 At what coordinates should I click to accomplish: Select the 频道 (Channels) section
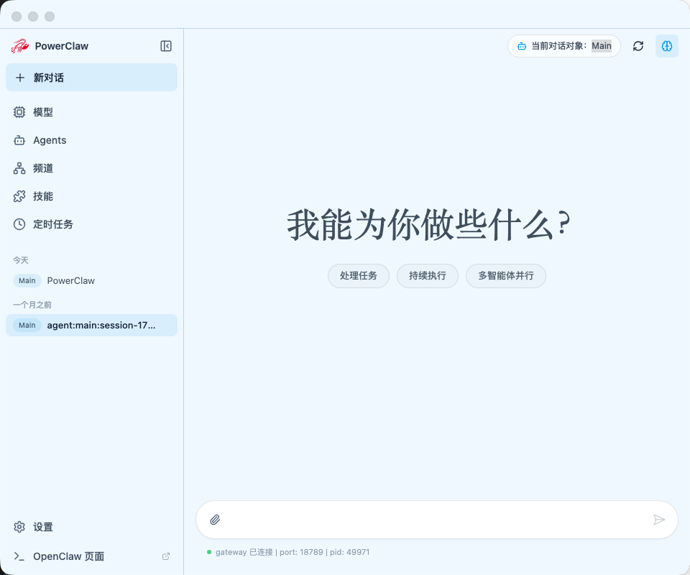(x=42, y=168)
